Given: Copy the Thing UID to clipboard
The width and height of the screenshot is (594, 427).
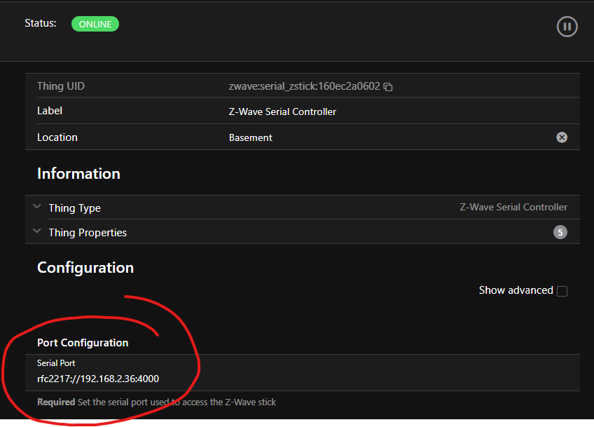Looking at the screenshot, I should [x=388, y=87].
